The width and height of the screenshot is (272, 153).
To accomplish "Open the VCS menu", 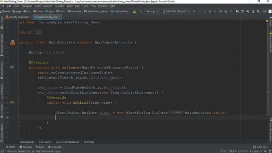I will click(93, 6).
